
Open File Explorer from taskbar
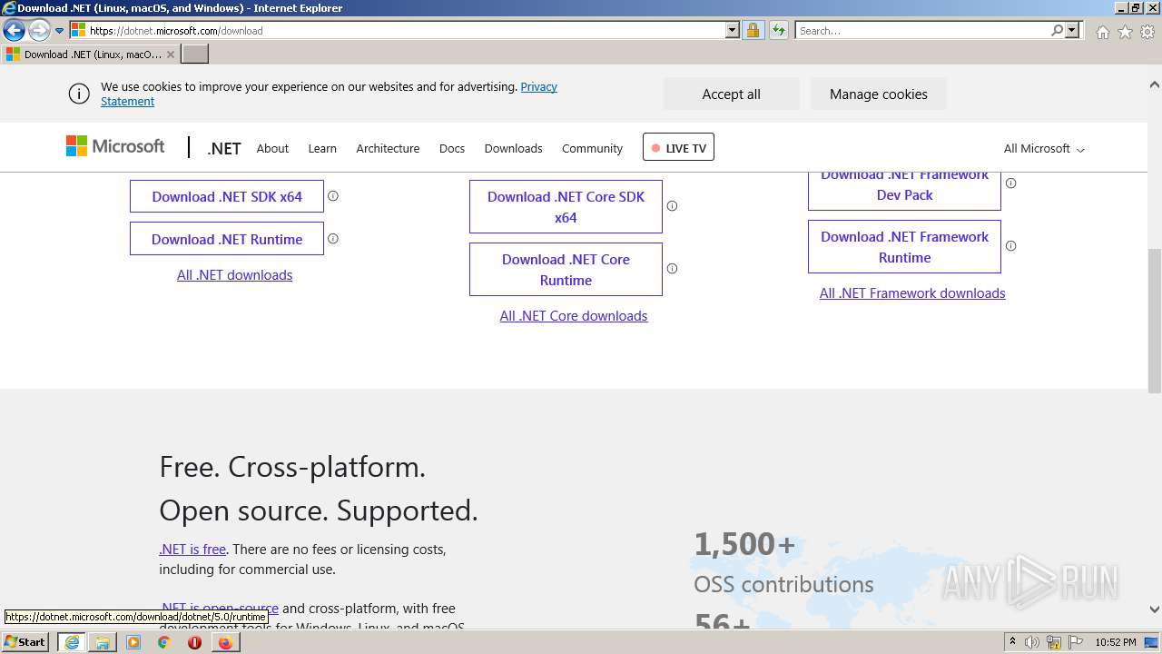[x=103, y=642]
